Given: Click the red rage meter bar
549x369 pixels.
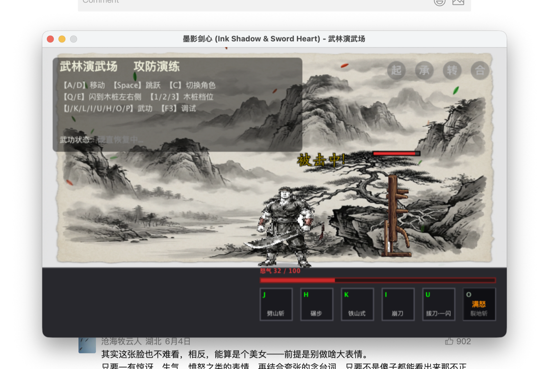Looking at the screenshot, I should point(377,280).
